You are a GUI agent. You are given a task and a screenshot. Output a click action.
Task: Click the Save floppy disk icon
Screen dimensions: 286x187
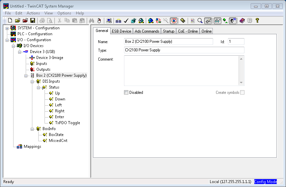pos(33,20)
